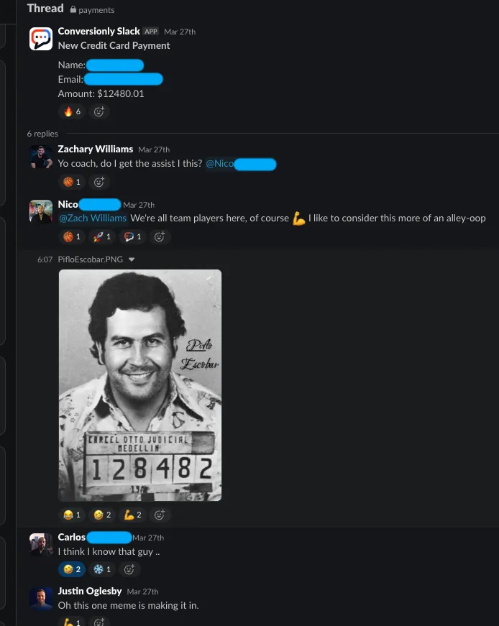Open Zachary Williams' profile avatar
499x626 pixels.
coord(41,157)
